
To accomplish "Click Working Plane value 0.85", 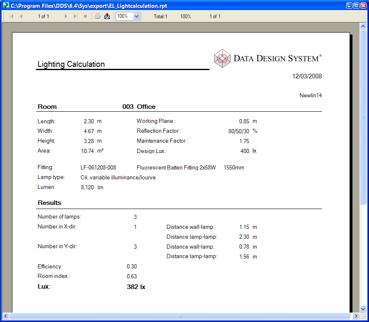I will click(244, 121).
